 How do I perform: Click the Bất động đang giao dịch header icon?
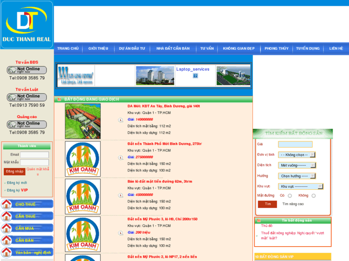tap(59, 99)
